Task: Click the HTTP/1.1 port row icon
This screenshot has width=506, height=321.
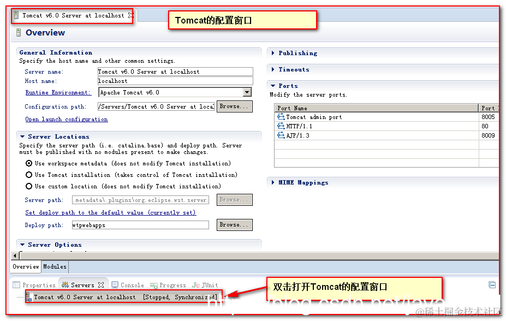Action: point(281,126)
